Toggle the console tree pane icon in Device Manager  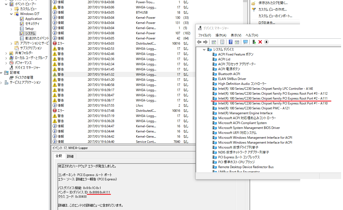[214, 42]
